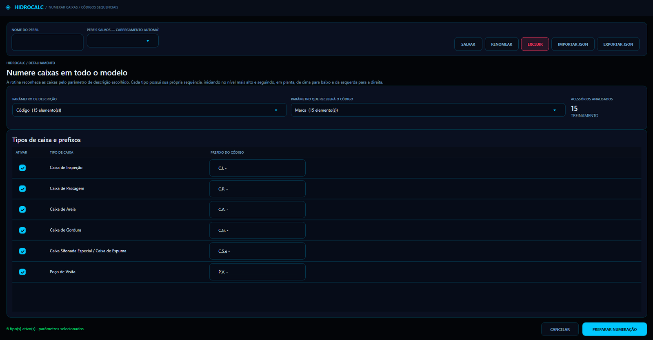
Task: Disable the Caixa de Areia checkbox
Action: (22, 210)
